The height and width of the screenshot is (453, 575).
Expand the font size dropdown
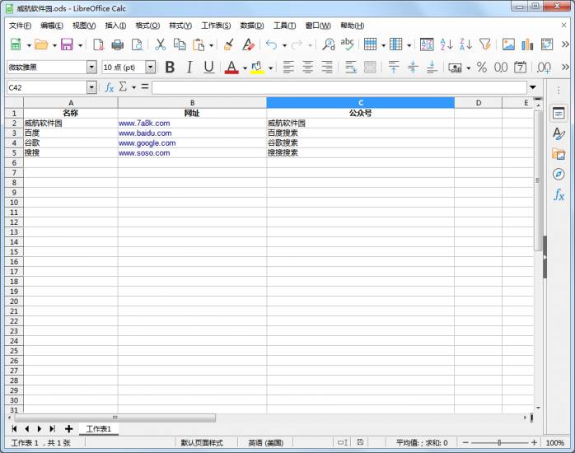151,67
